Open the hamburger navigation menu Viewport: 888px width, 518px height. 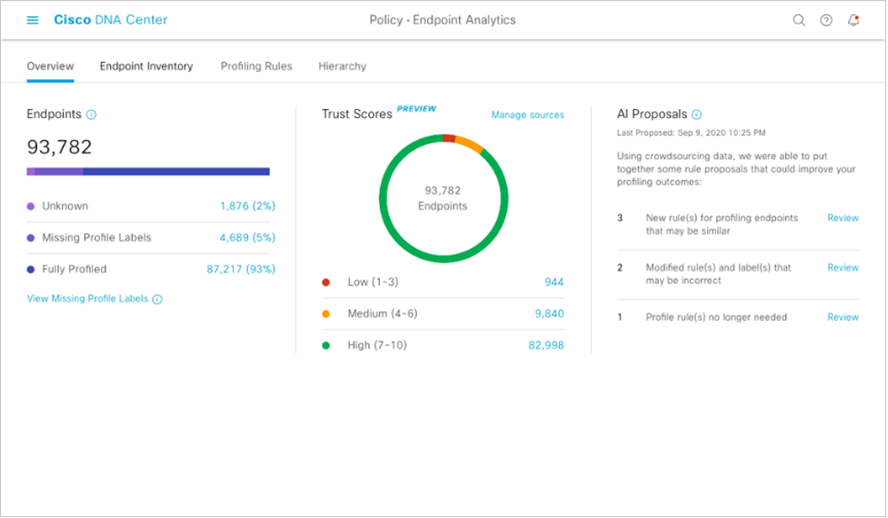pos(33,20)
